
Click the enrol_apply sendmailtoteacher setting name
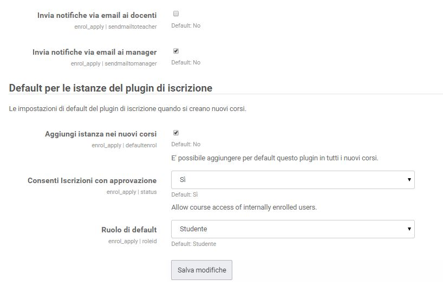[115, 27]
